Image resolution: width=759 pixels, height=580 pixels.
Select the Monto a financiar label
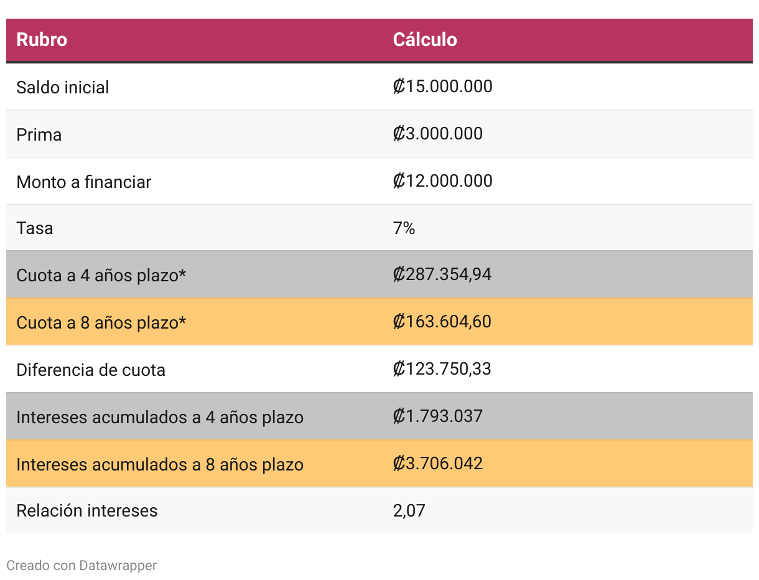84,182
